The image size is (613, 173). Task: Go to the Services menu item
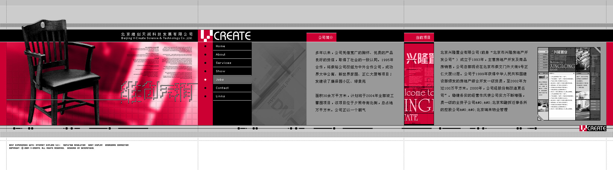tap(232, 63)
